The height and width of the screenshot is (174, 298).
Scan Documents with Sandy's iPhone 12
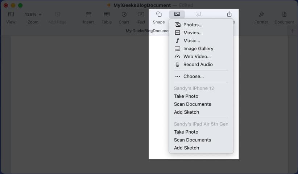[201, 104]
